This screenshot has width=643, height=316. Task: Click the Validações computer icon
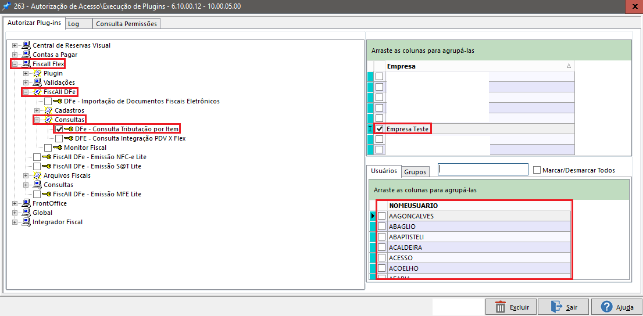coord(37,82)
